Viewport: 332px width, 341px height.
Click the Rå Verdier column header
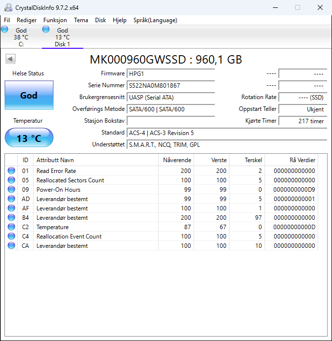[x=291, y=160]
